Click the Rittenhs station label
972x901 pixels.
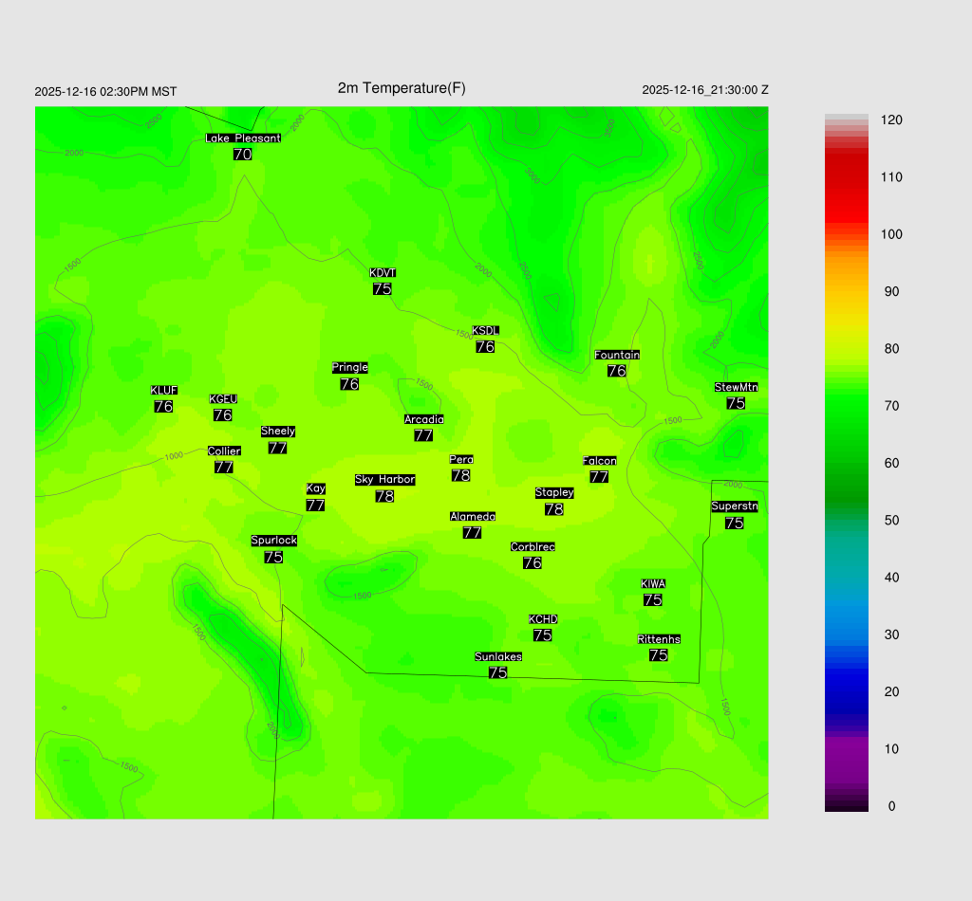click(658, 639)
